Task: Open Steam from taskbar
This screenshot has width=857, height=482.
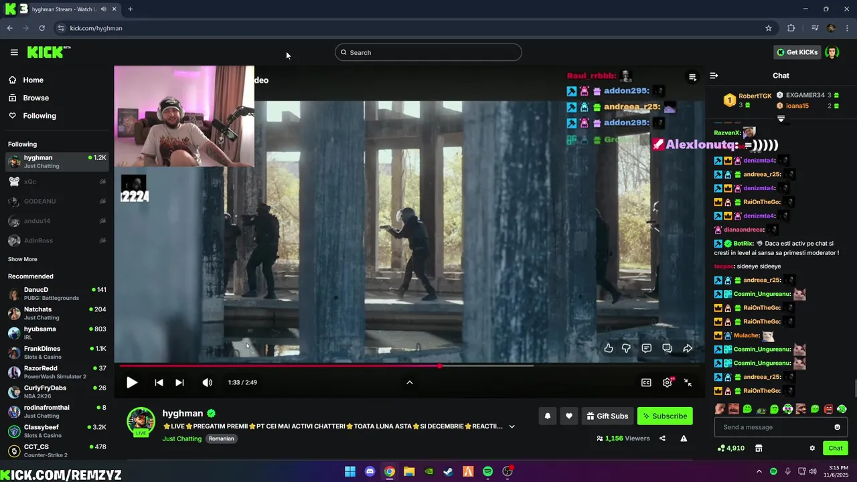Action: (x=448, y=471)
